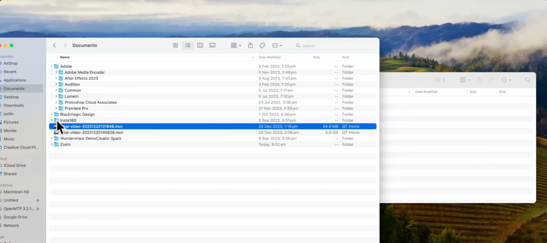This screenshot has height=243, width=547.
Task: Sort files by the Size column
Action: tap(316, 57)
